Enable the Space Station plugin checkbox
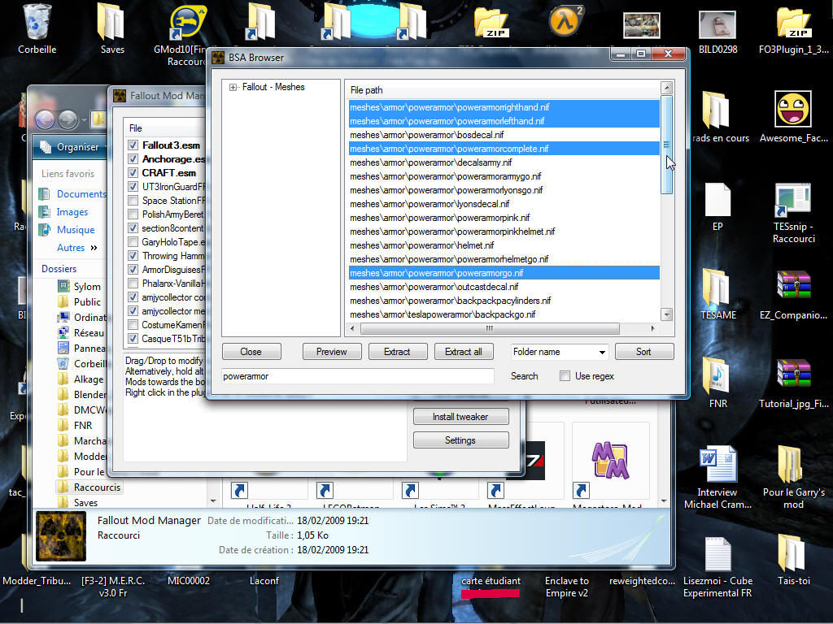 point(133,200)
